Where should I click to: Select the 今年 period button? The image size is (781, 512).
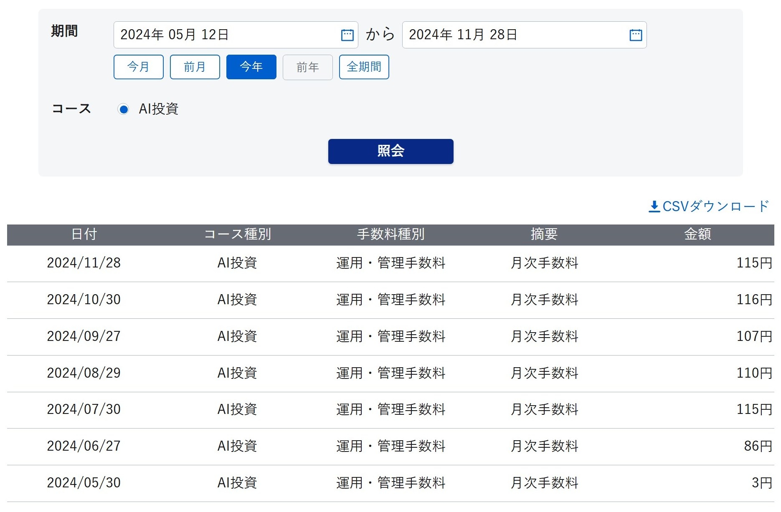(x=251, y=67)
